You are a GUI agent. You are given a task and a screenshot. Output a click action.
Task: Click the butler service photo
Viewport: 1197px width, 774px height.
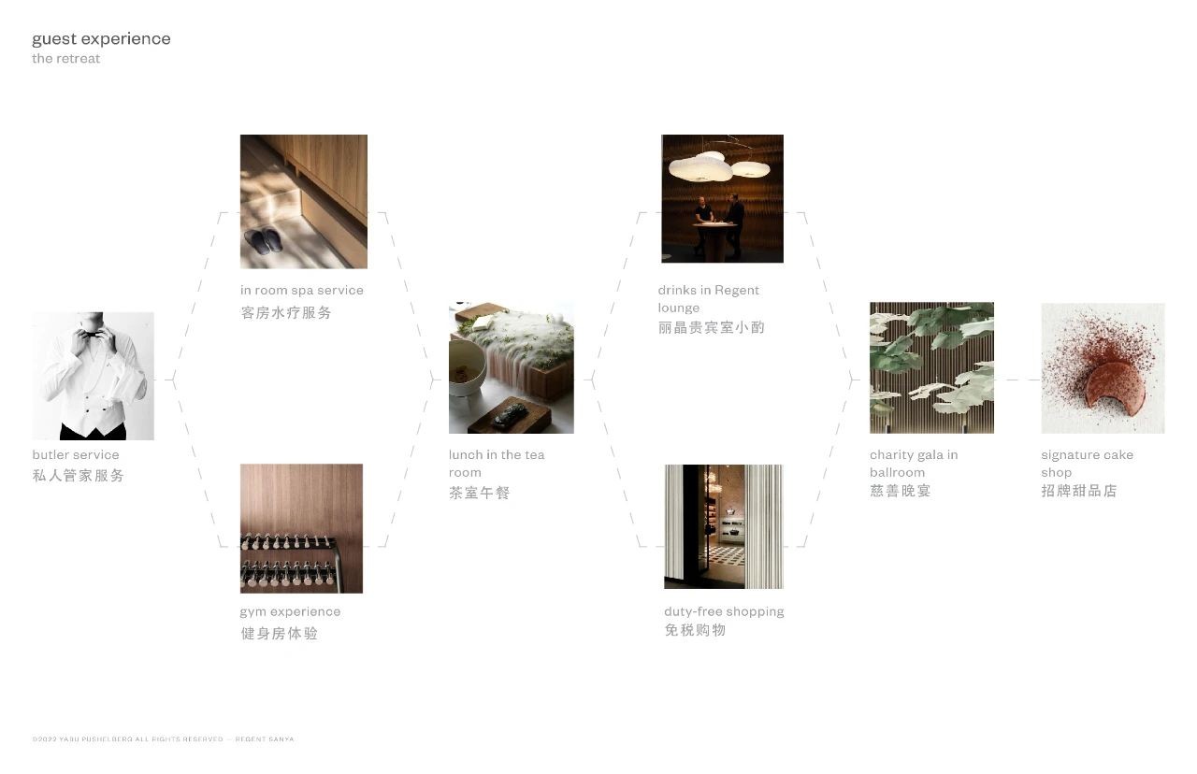coord(93,376)
